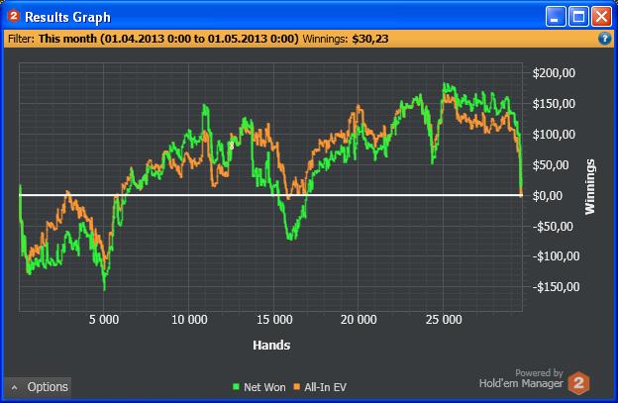Maximize the Results Graph window
Image resolution: width=618 pixels, height=403 pixels.
(578, 17)
